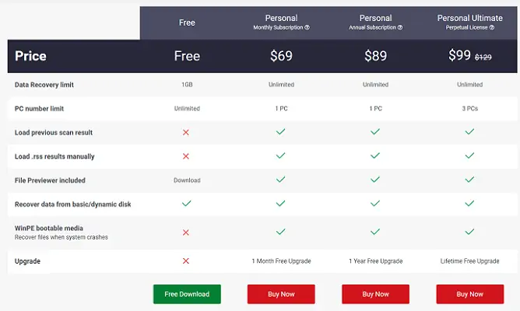This screenshot has width=520, height=311.
Task: Click $99 plan checkmark for File Previewer
Action: pyautogui.click(x=469, y=180)
